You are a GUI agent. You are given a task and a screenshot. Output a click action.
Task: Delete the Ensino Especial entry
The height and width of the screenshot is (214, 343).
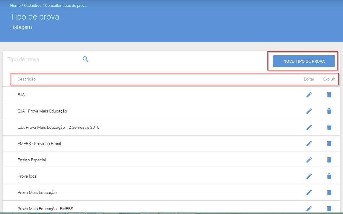pyautogui.click(x=329, y=160)
